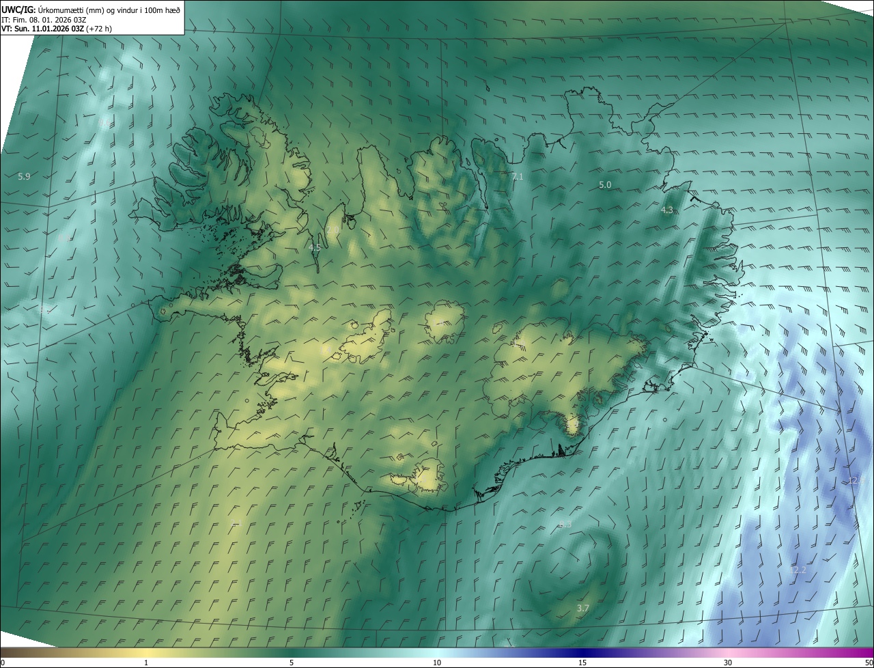
Task: Click the 5 tick label on the color scale
Action: (292, 663)
